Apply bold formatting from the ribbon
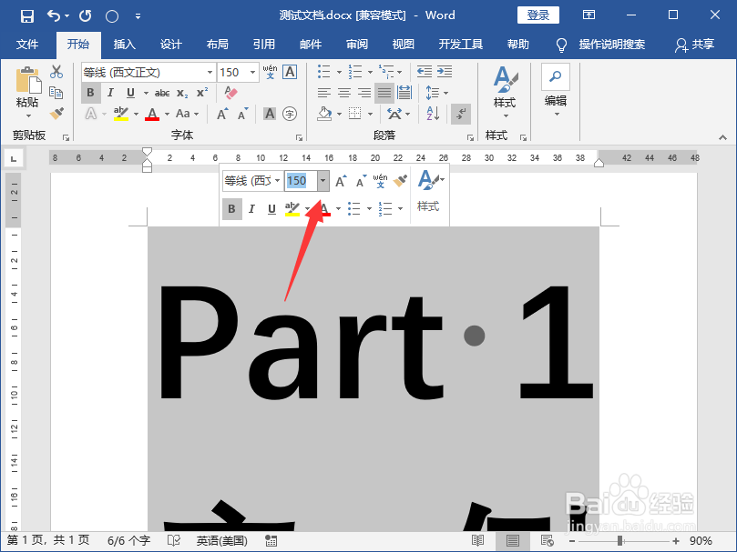Viewport: 737px width, 552px height. pos(89,93)
